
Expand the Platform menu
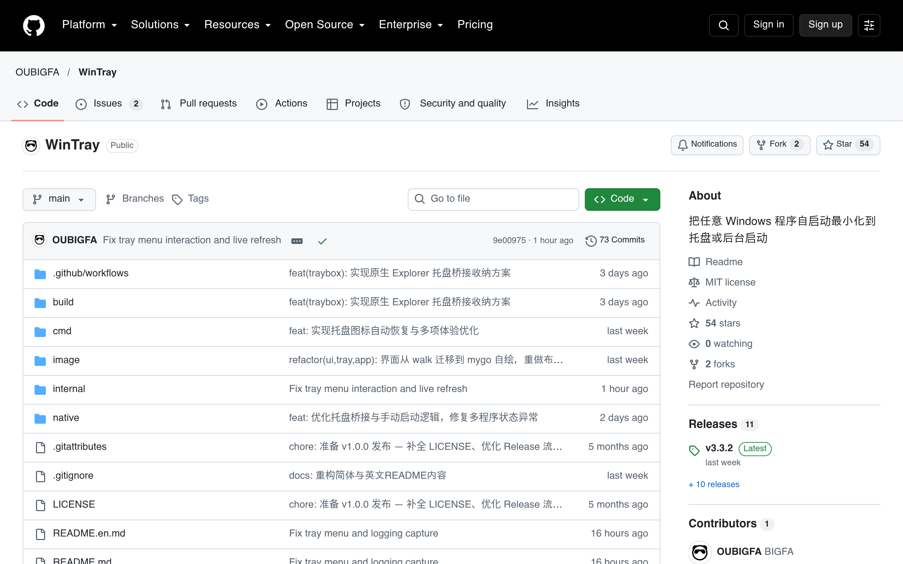tap(90, 25)
